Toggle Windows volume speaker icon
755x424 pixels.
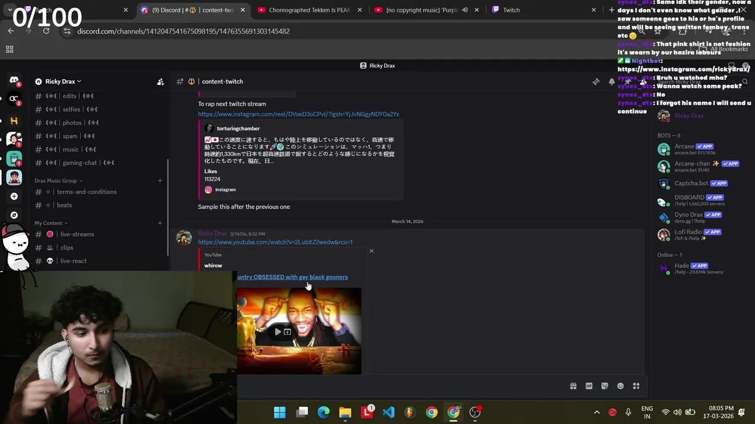pos(677,412)
